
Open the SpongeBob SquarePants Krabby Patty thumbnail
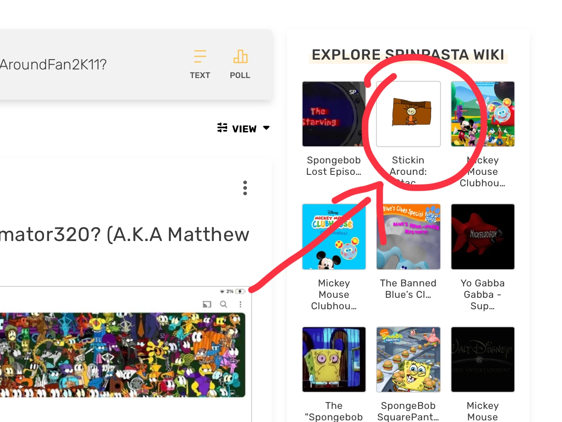408,359
